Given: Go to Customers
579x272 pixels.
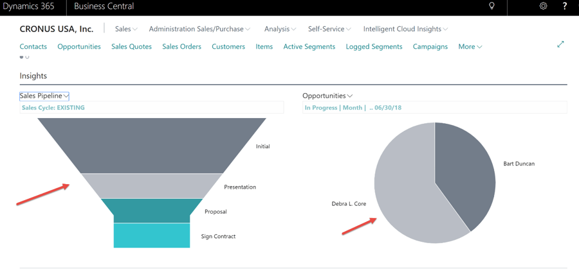Looking at the screenshot, I should click(x=228, y=47).
